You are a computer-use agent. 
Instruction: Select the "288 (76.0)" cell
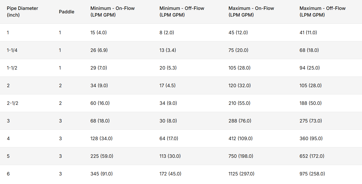click(240, 121)
